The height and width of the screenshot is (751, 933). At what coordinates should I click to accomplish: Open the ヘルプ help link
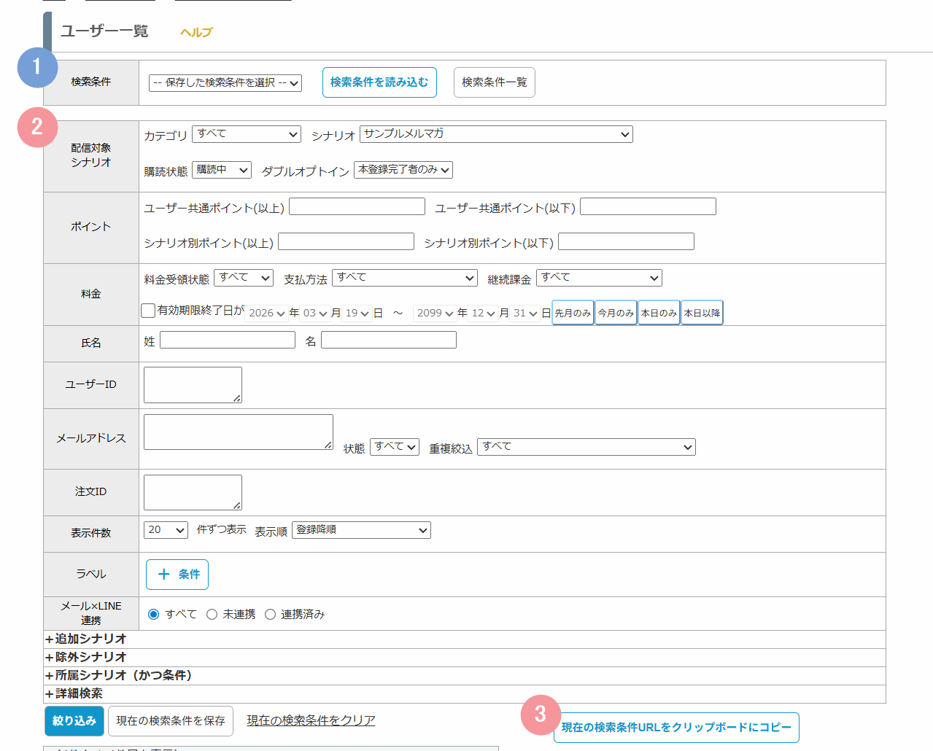tap(196, 32)
